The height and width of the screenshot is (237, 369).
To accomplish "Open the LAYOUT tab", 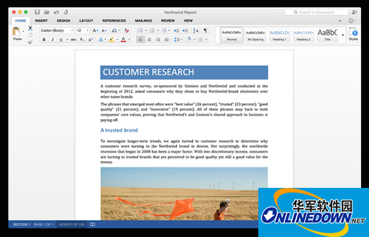I will pyautogui.click(x=86, y=21).
